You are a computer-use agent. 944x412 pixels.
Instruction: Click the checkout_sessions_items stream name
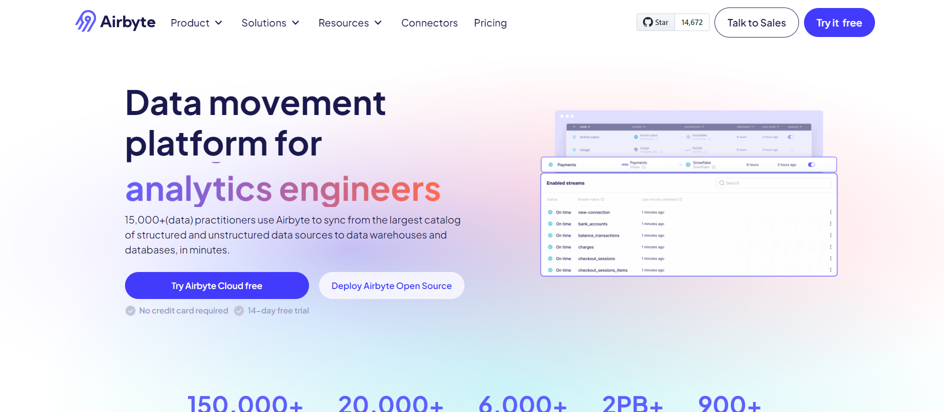602,270
